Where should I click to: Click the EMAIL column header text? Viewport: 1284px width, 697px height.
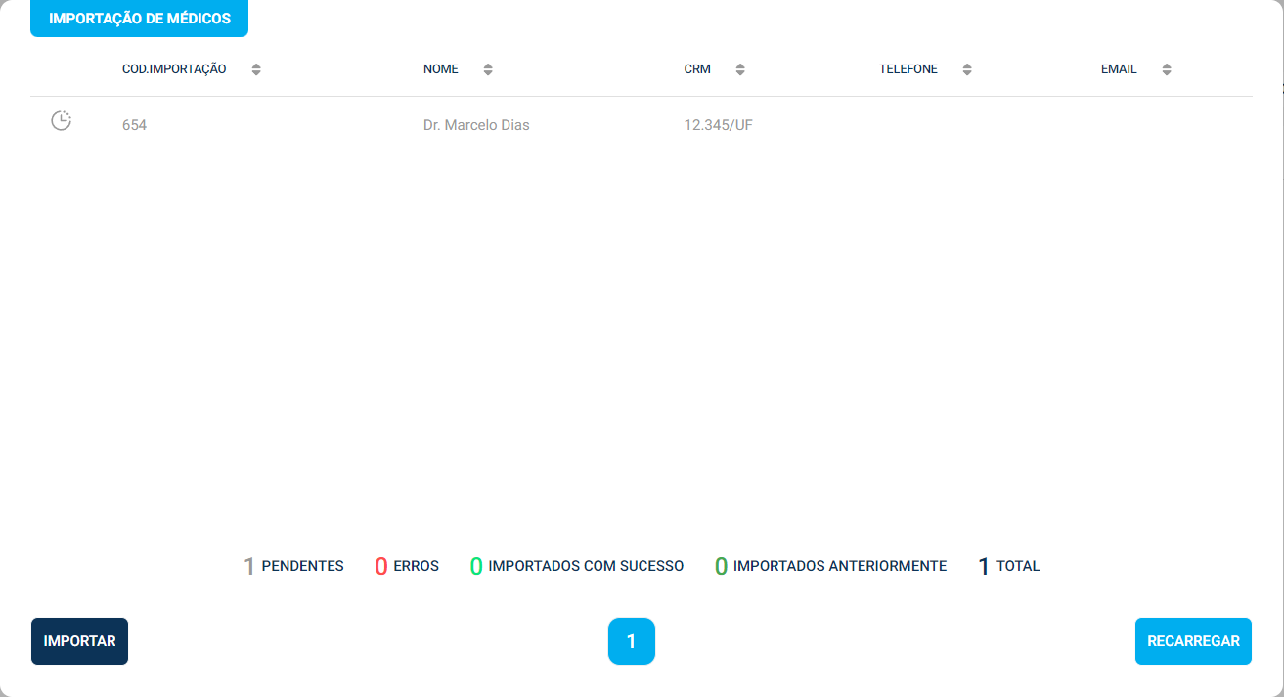tap(1119, 69)
